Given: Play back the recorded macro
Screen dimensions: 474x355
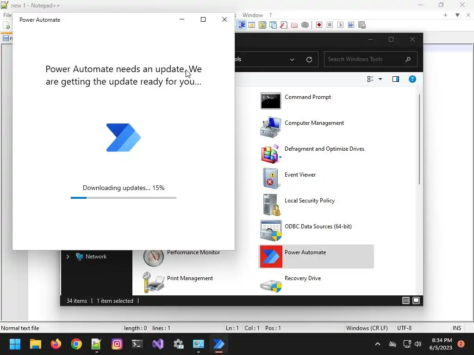Looking at the screenshot, I should pos(340,25).
